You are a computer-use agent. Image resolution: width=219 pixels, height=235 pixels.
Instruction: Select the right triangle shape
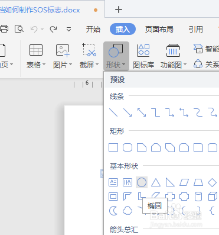coord(170,182)
